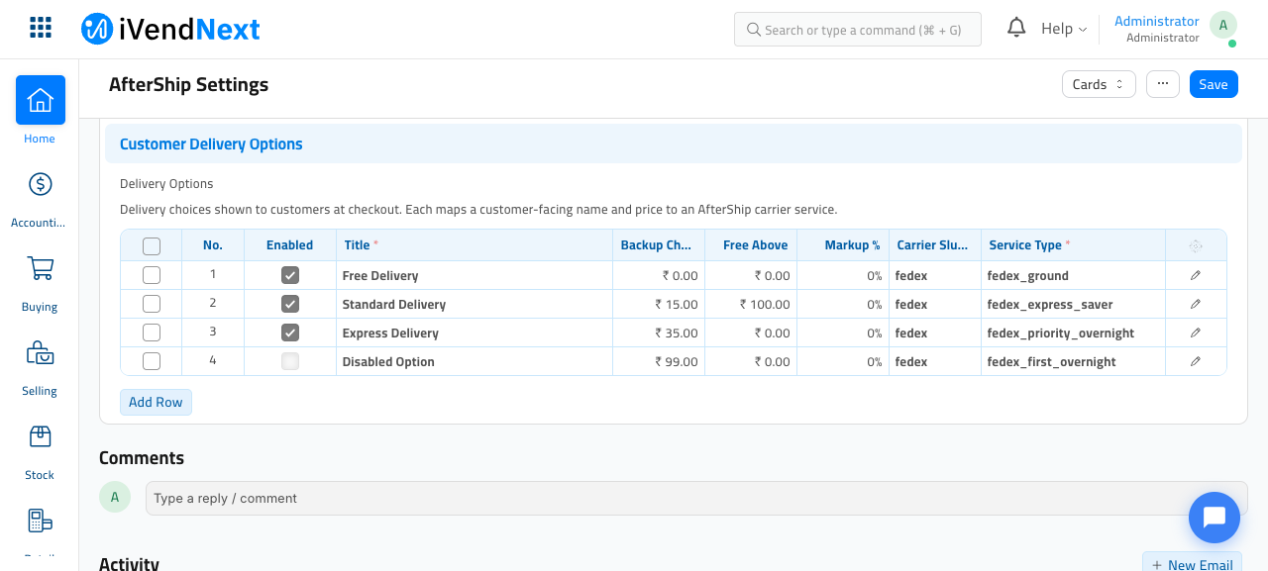Click the Carrier Slu... column header
The width and height of the screenshot is (1268, 571).
click(935, 245)
